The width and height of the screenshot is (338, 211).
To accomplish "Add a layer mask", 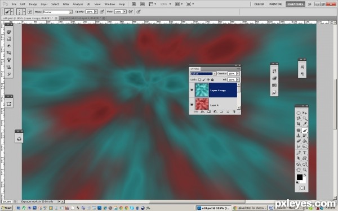I will point(208,112).
